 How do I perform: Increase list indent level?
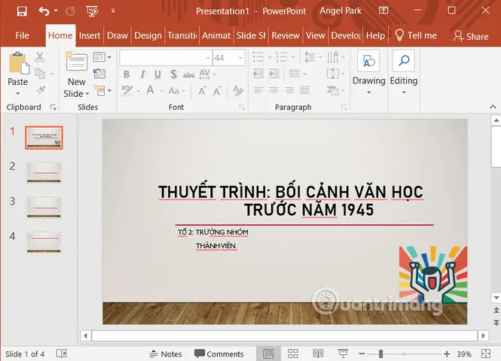pos(273,74)
